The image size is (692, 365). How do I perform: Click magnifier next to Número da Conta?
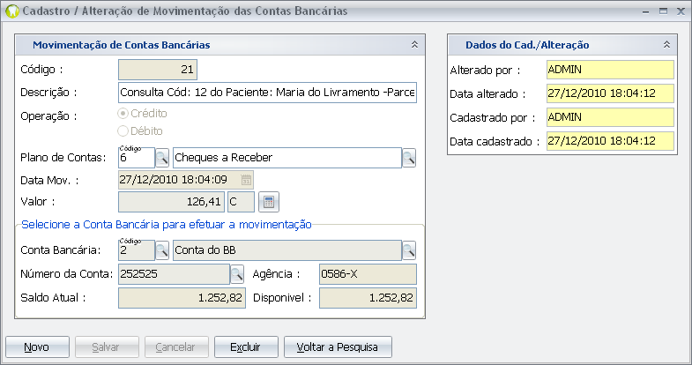[237, 274]
